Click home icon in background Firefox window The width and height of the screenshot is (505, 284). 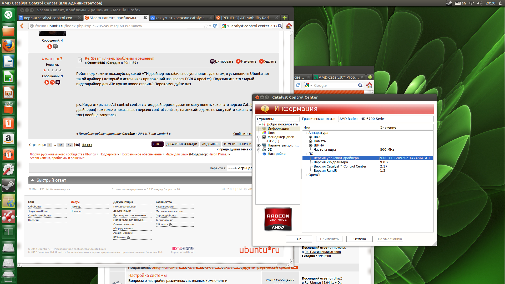(369, 85)
